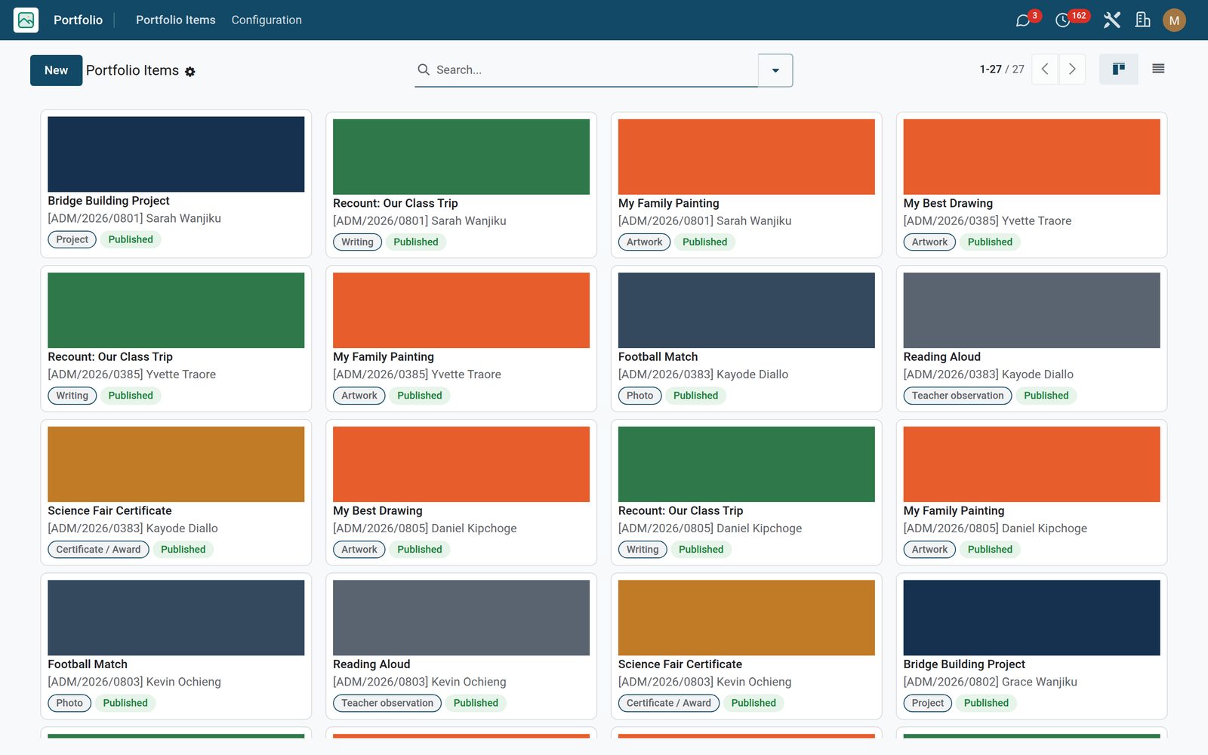Open Reading Aloud card for Kayode Diallo
The width and height of the screenshot is (1208, 755).
[1031, 338]
